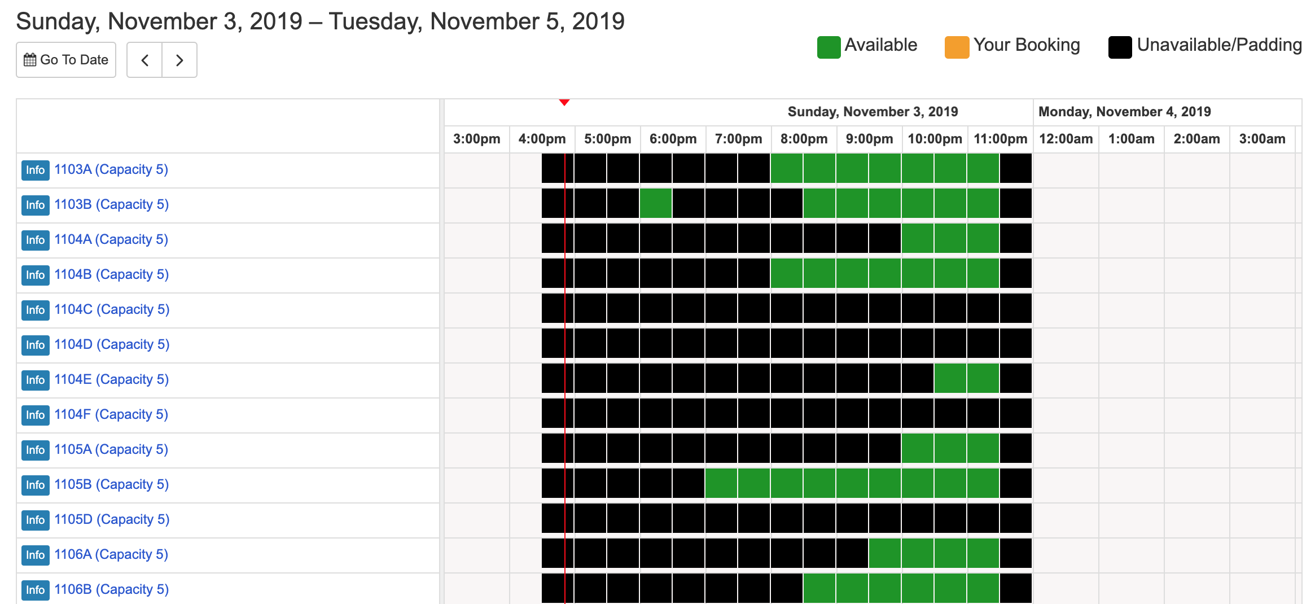This screenshot has width=1315, height=604.
Task: Open Info for room 1105B
Action: 35,485
